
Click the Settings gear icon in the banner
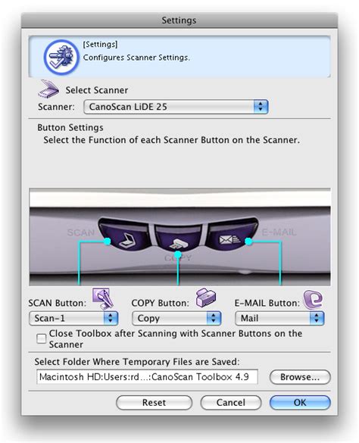61,57
